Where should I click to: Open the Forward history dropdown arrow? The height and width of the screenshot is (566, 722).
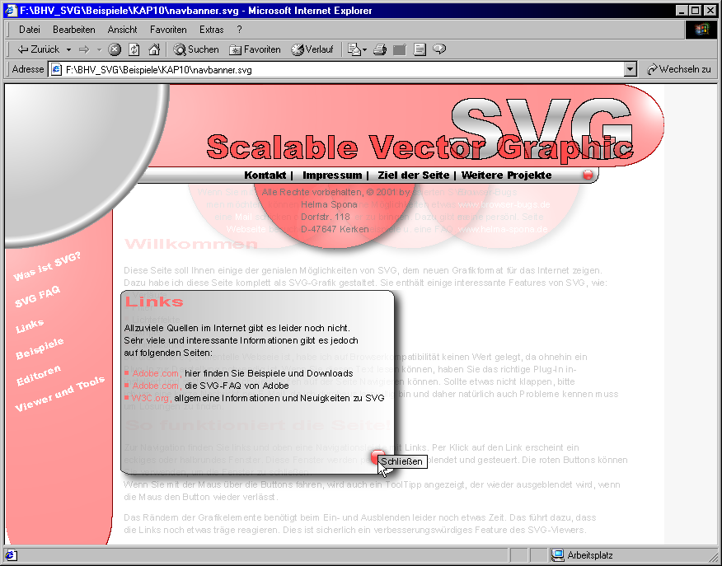coord(99,49)
